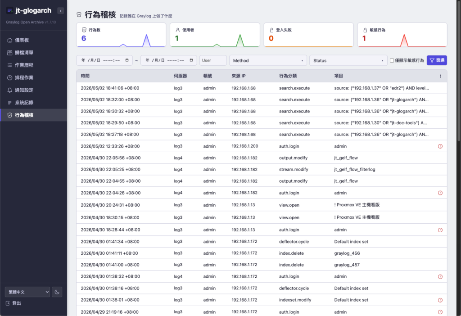
Task: Enable 僅顯示敏感行為 checkbox
Action: click(x=392, y=61)
